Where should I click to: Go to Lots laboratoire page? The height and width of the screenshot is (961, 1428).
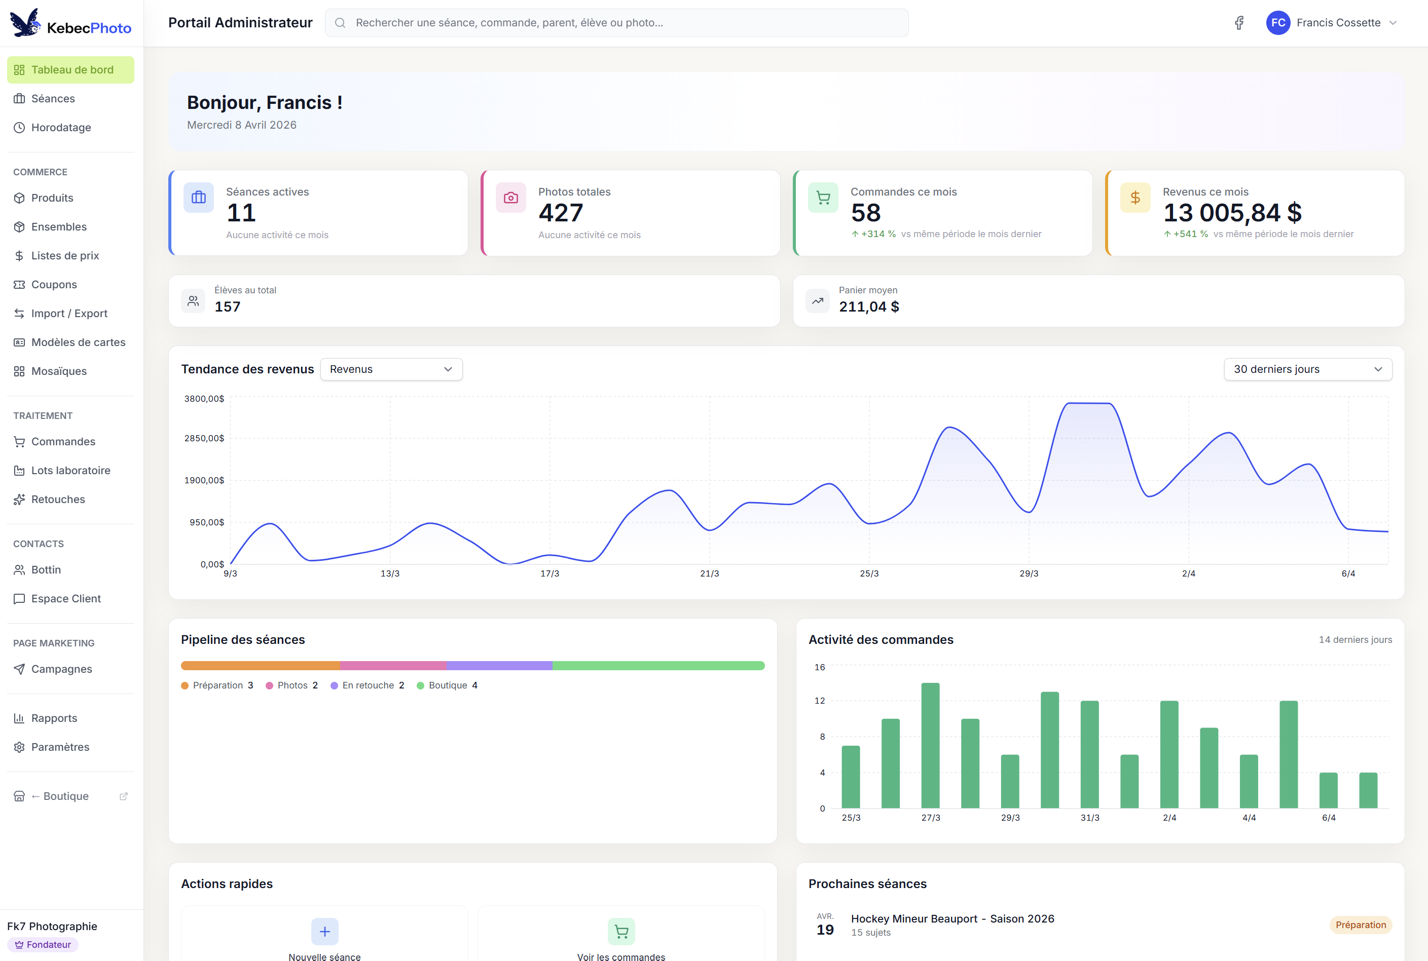(70, 471)
